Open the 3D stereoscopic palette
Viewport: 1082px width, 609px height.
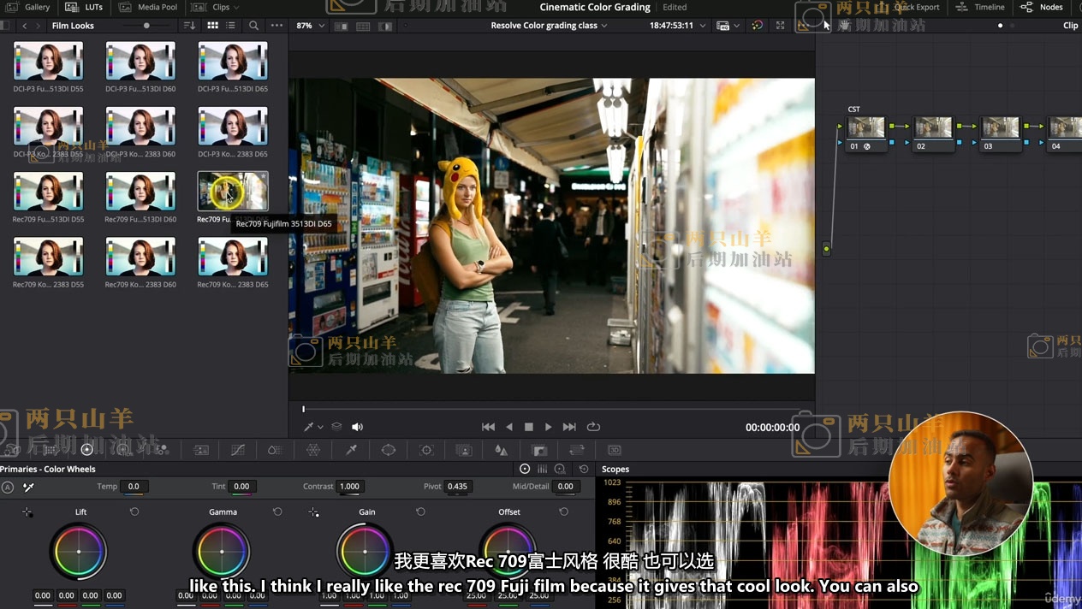[614, 450]
